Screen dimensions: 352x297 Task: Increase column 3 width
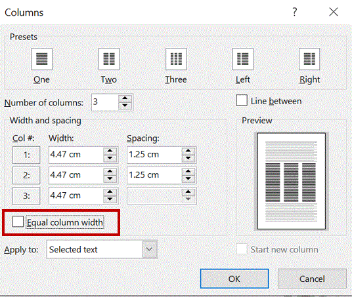110,191
